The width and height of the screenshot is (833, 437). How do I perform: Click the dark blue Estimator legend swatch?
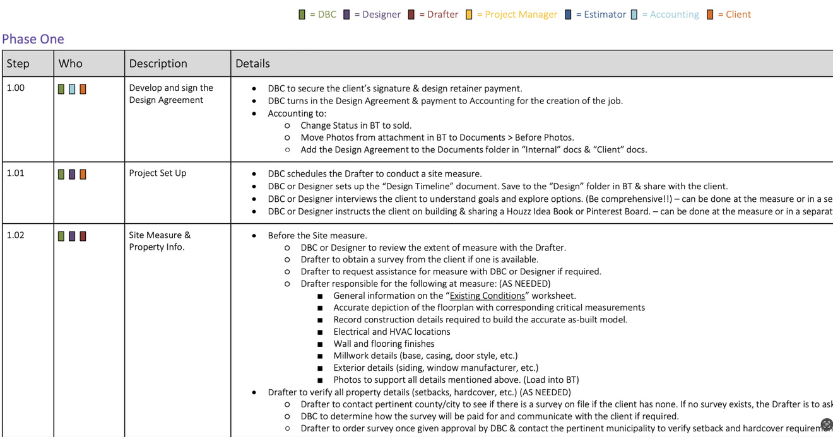tap(568, 15)
